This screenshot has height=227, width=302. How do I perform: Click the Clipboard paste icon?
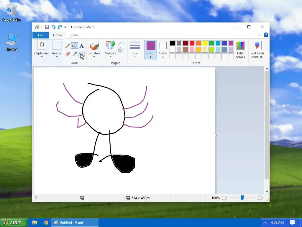pyautogui.click(x=42, y=45)
